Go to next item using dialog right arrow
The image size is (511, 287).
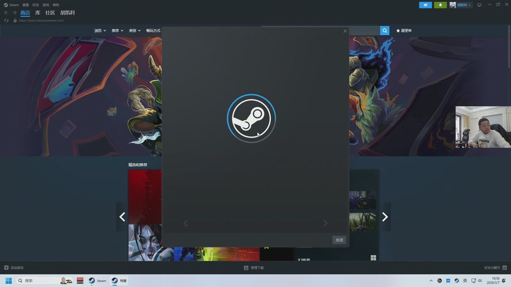[x=325, y=223]
